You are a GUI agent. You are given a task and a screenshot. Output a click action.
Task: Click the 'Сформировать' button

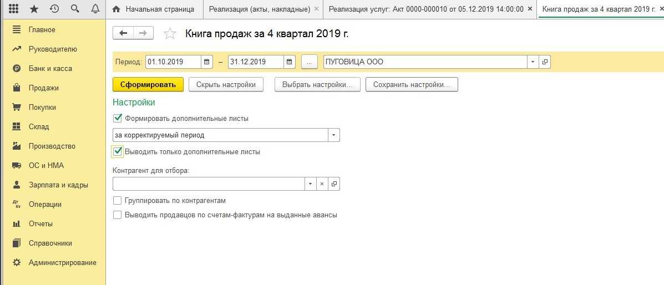(148, 85)
